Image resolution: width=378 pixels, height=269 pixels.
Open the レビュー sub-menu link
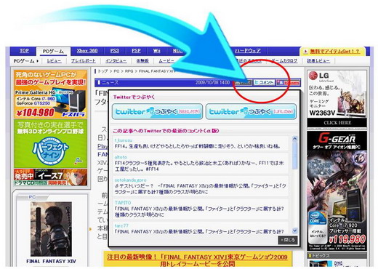click(54, 61)
